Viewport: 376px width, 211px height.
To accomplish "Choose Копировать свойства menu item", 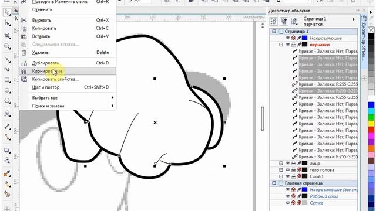I will point(68,79).
